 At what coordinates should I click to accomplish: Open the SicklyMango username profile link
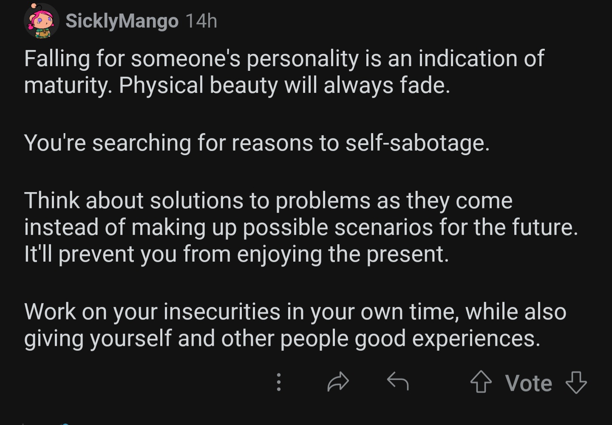click(122, 21)
